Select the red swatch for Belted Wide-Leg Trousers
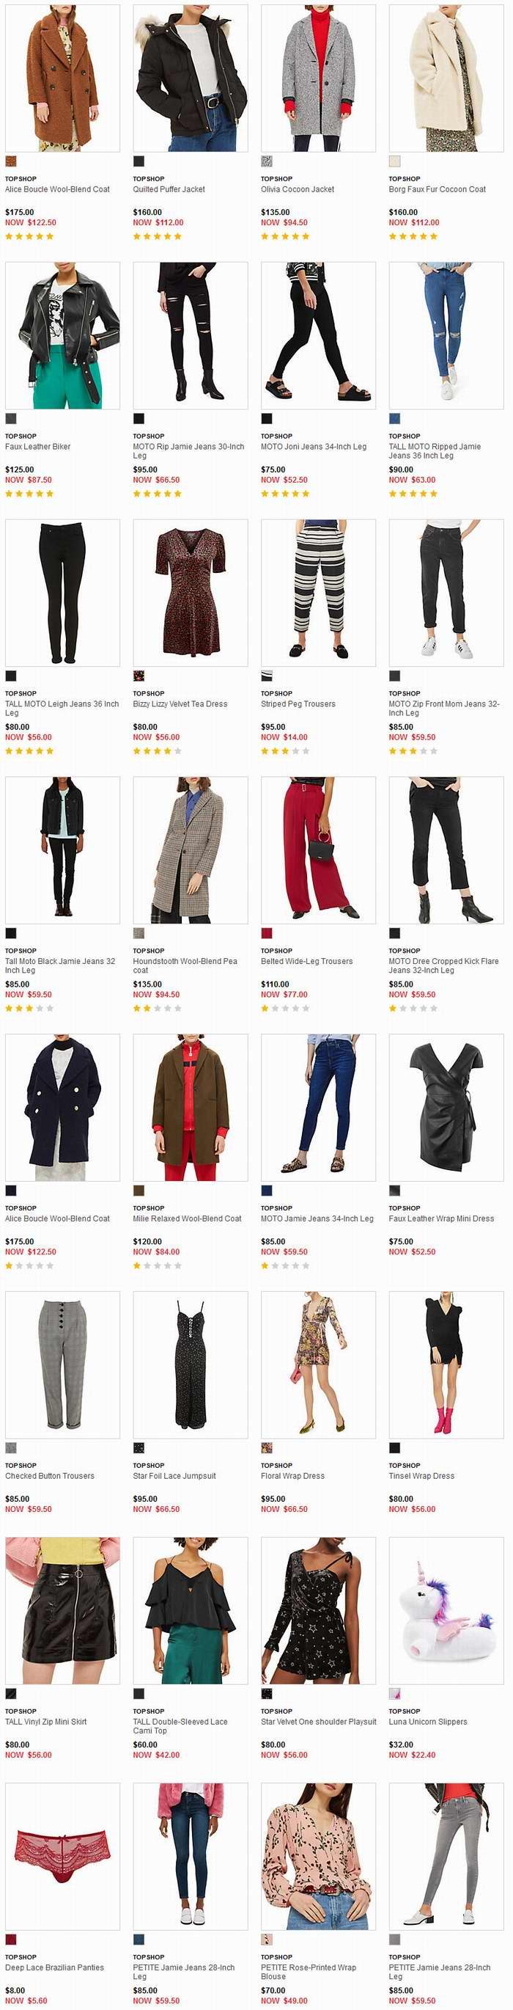Screen dimensions: 513x2010 [267, 933]
